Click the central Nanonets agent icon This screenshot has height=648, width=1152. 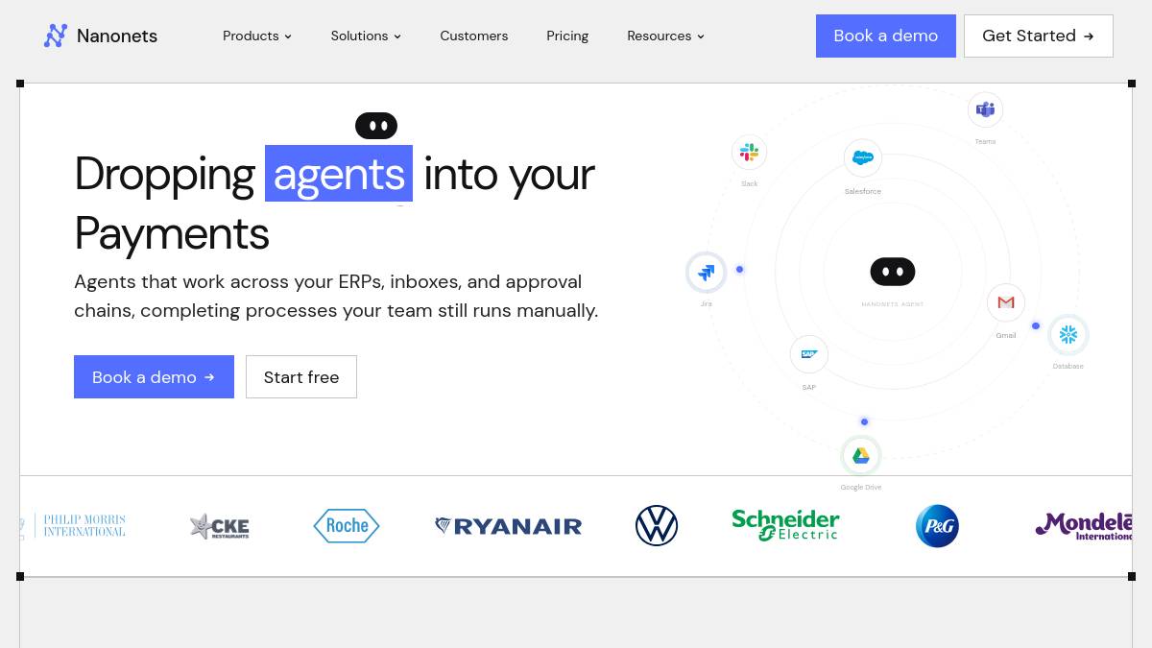pyautogui.click(x=893, y=272)
